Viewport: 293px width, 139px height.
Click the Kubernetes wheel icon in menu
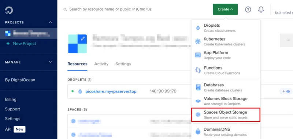click(198, 41)
